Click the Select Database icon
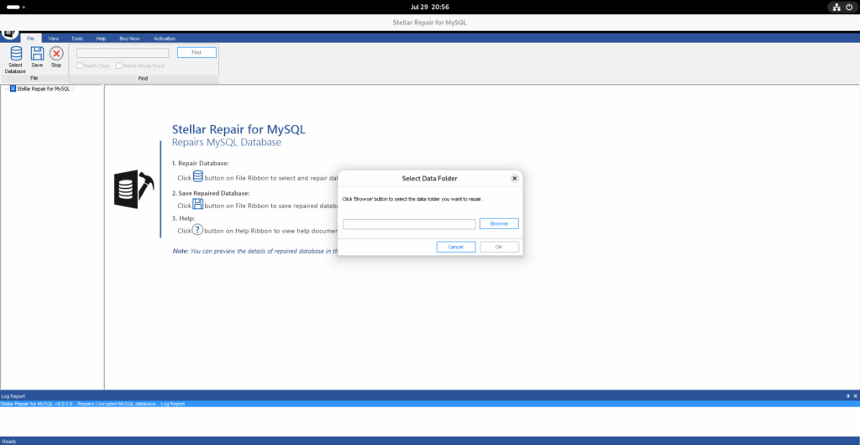The width and height of the screenshot is (860, 445). click(x=15, y=54)
